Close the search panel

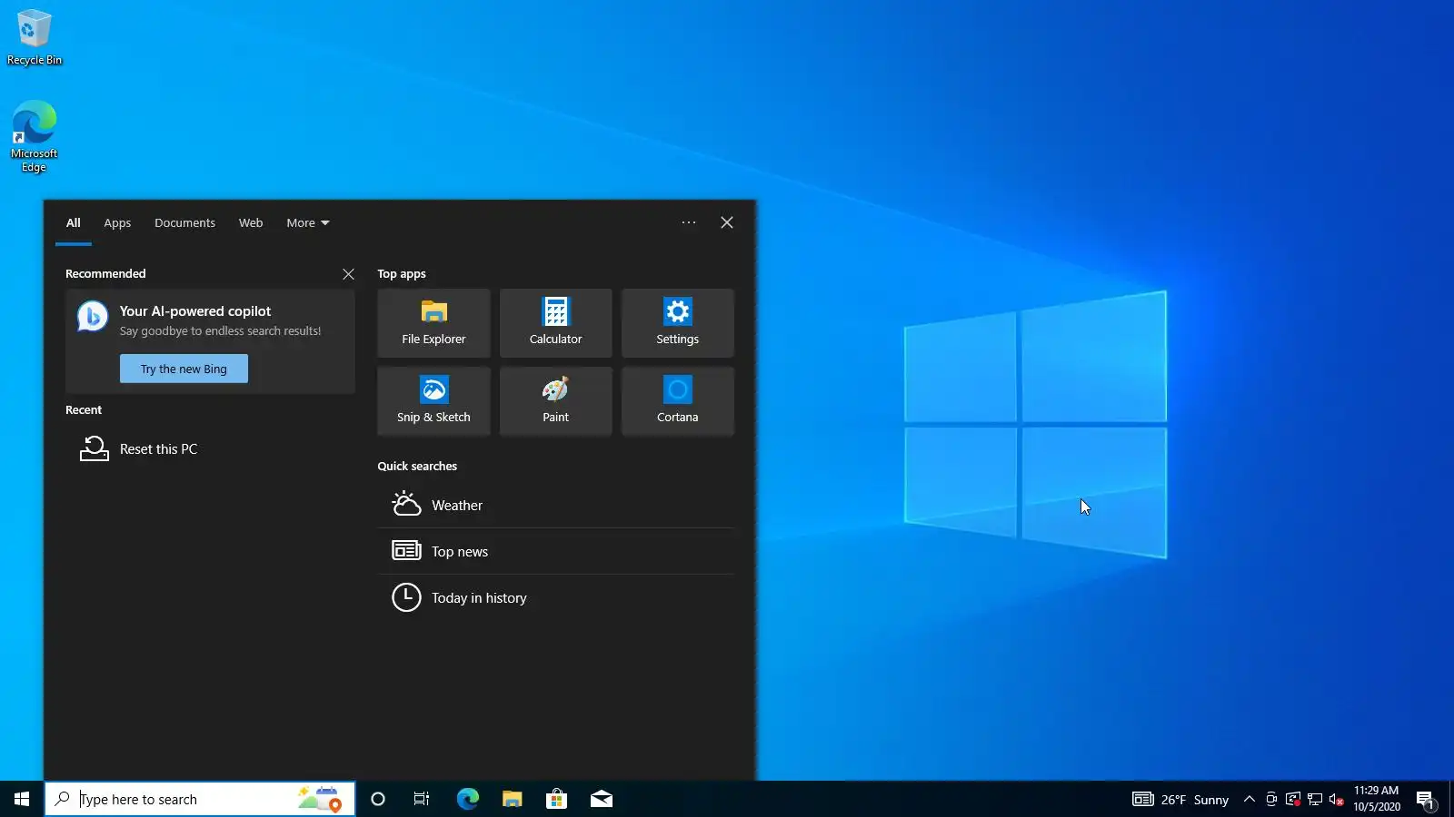727,222
